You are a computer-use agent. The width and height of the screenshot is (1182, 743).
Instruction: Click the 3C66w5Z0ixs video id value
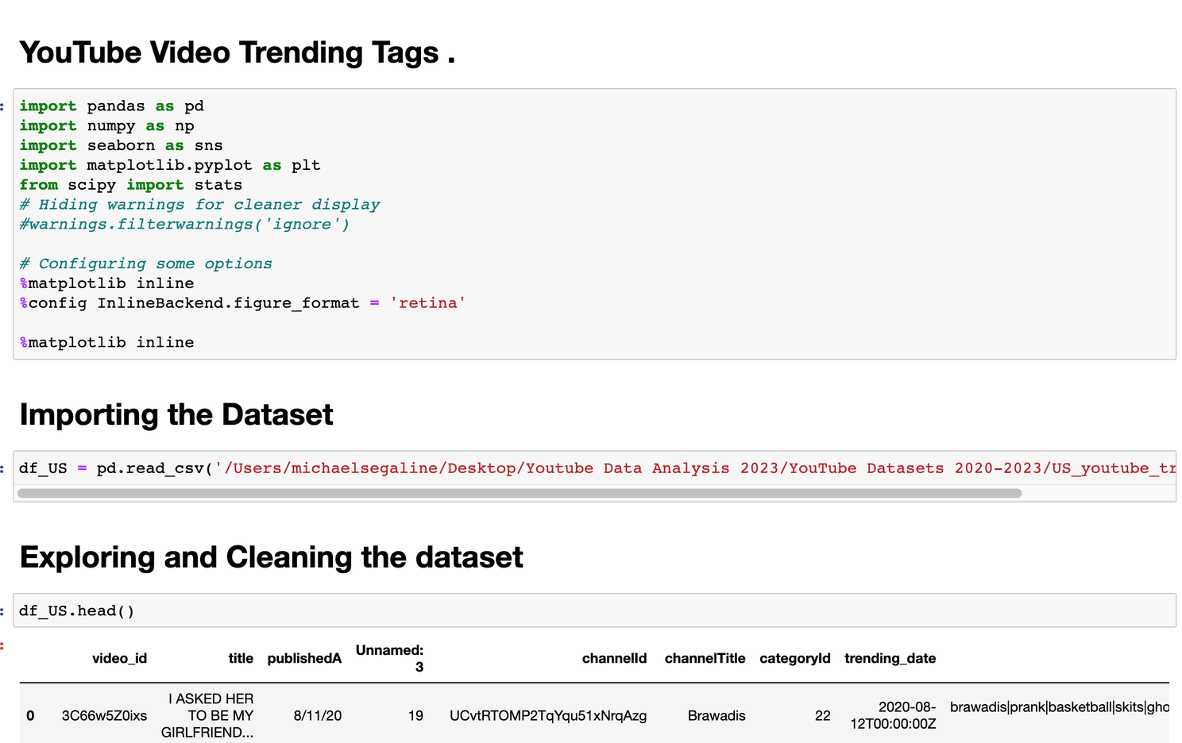tap(104, 715)
